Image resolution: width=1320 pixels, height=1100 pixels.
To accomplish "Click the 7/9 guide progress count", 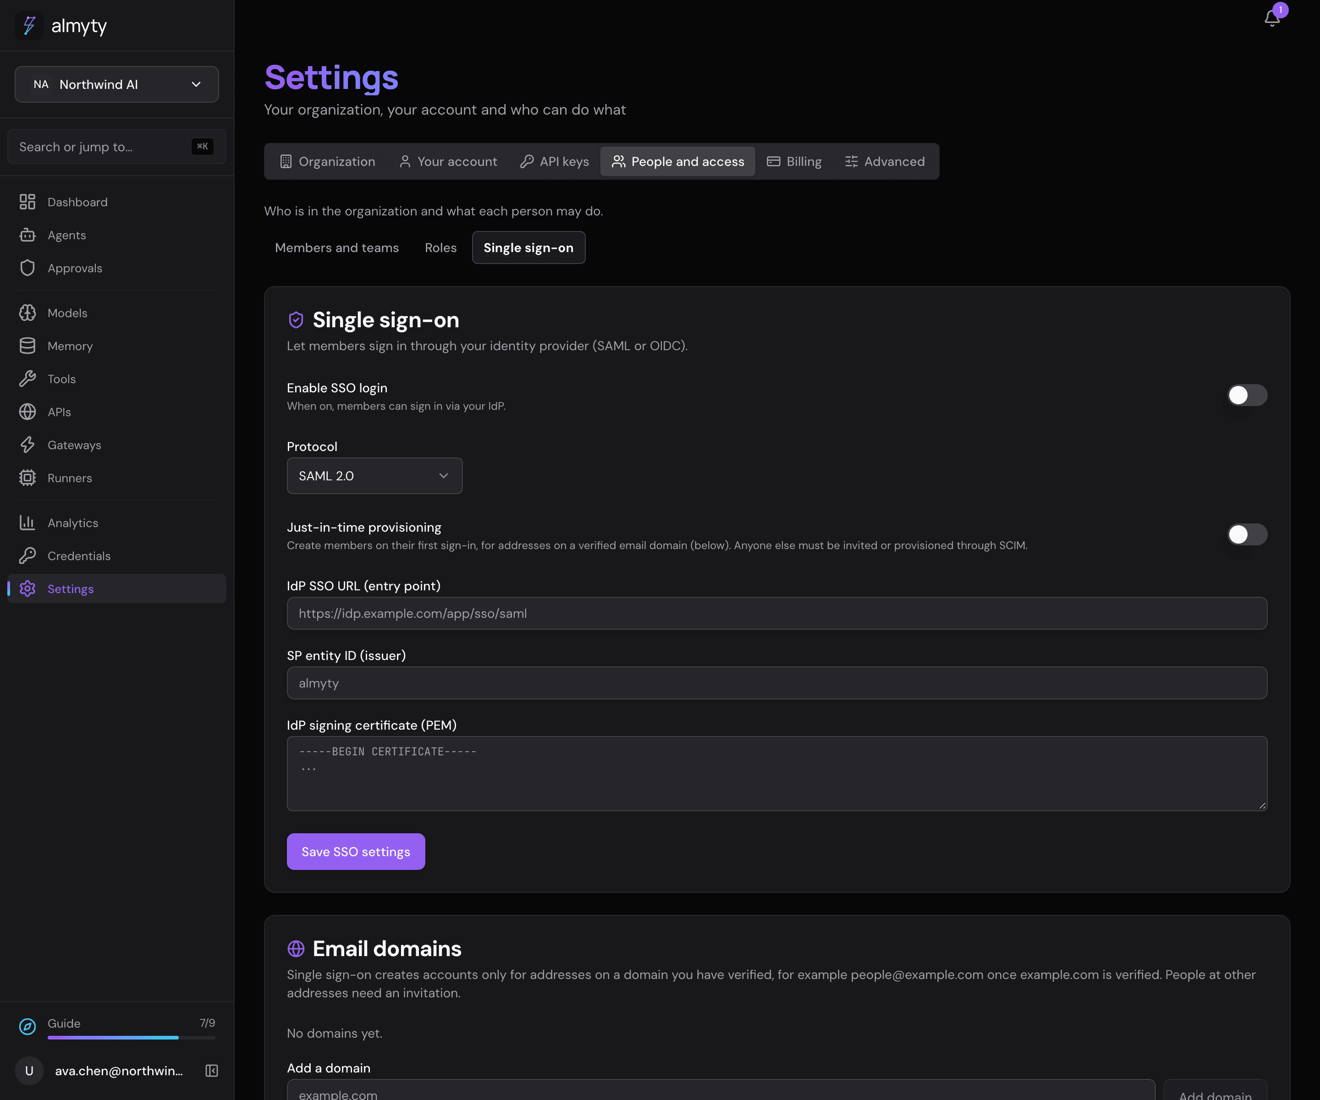I will (x=208, y=1023).
